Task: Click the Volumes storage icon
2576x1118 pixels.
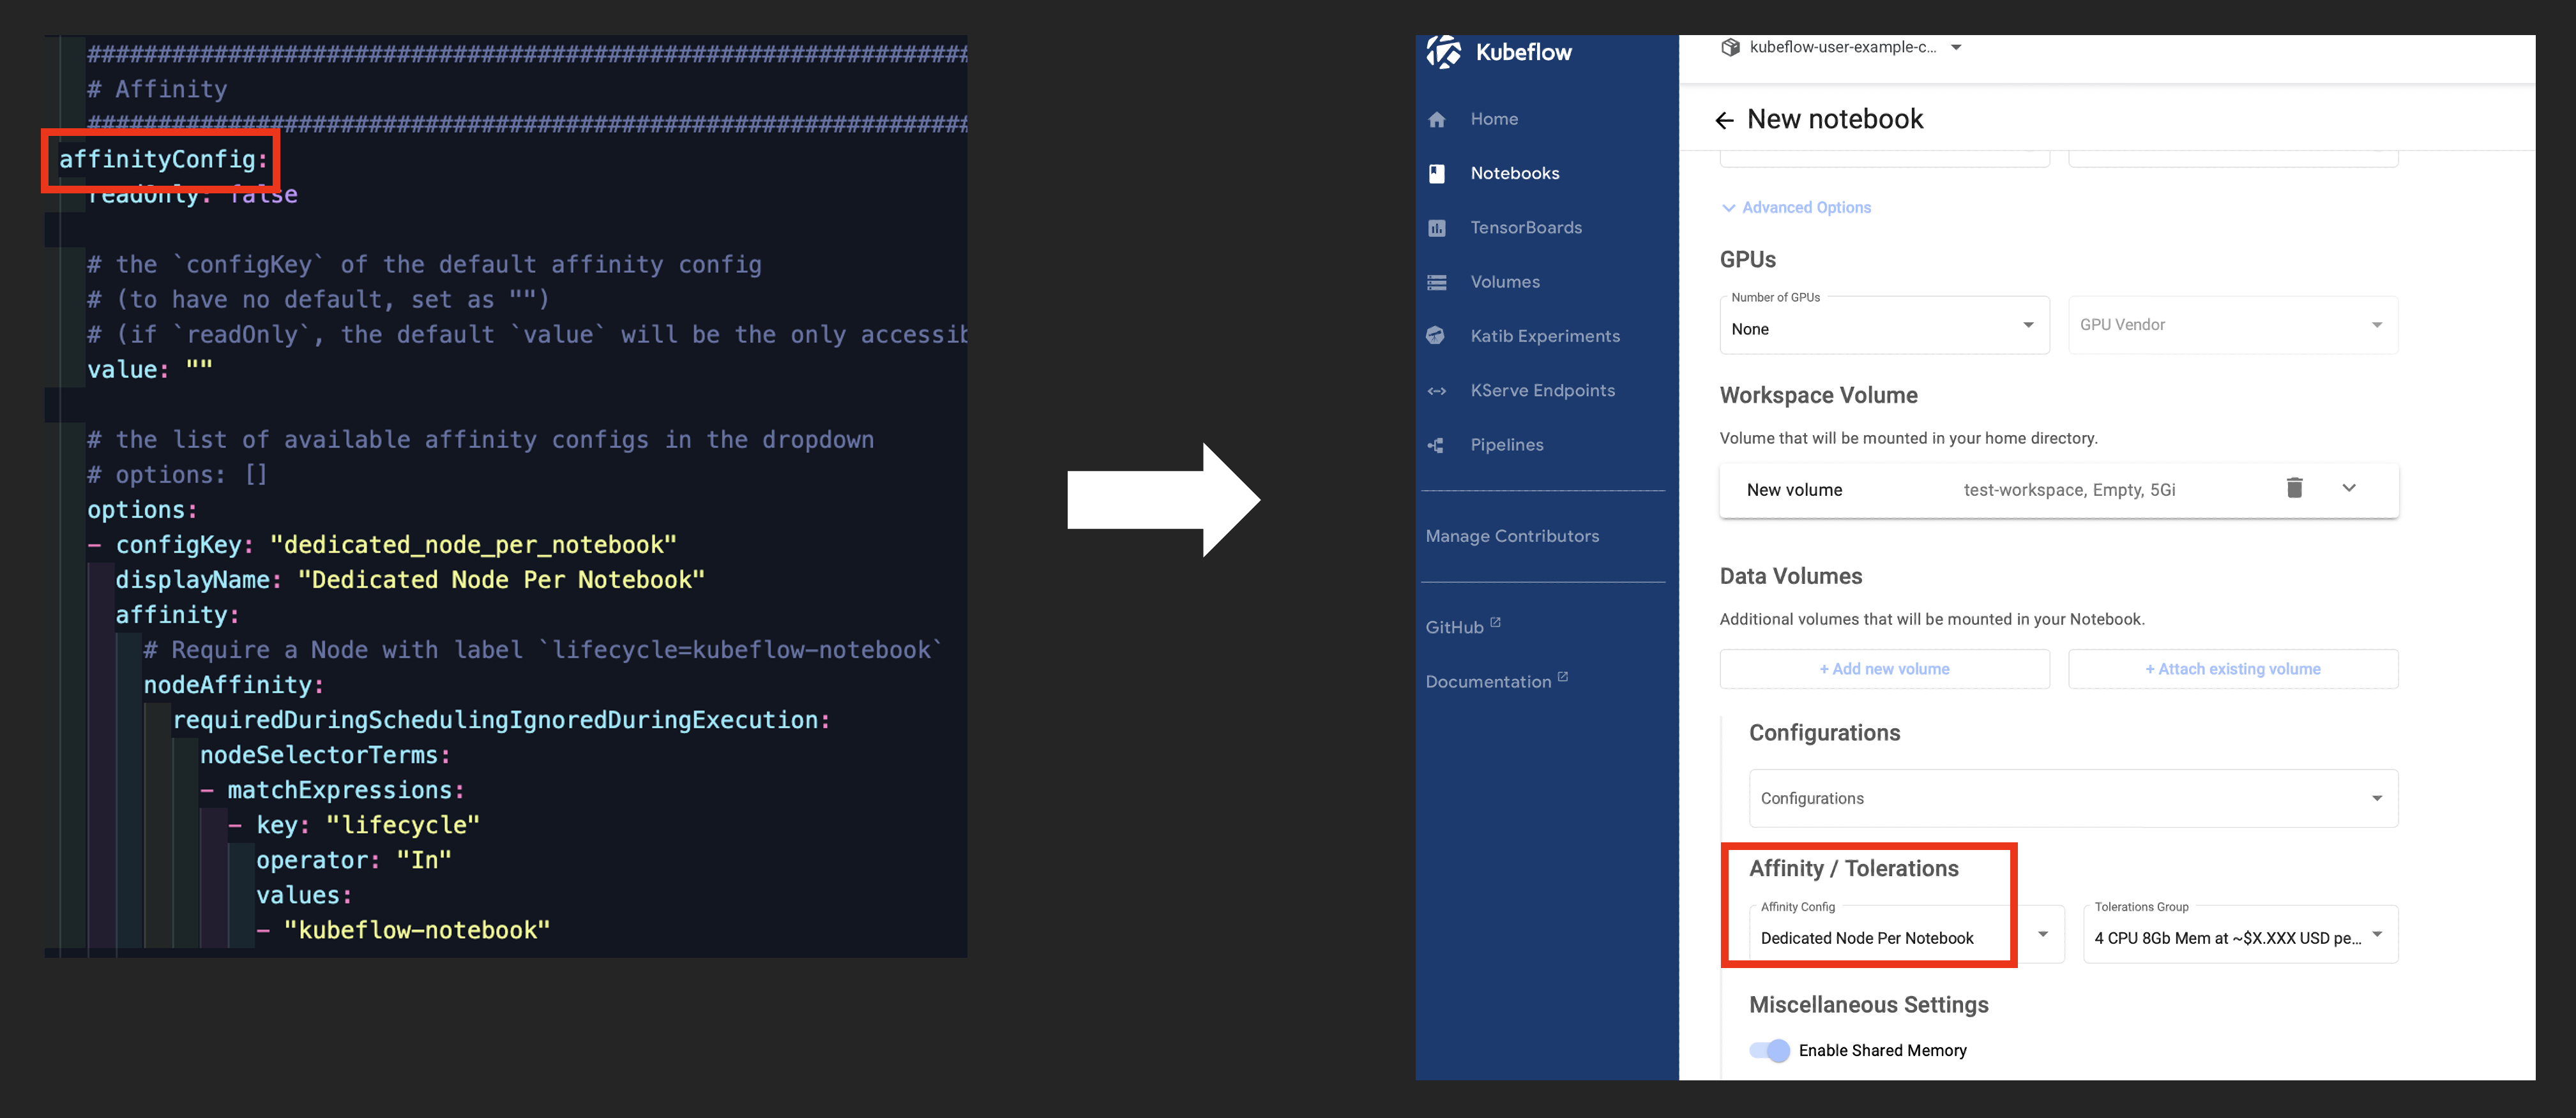Action: pos(1437,283)
